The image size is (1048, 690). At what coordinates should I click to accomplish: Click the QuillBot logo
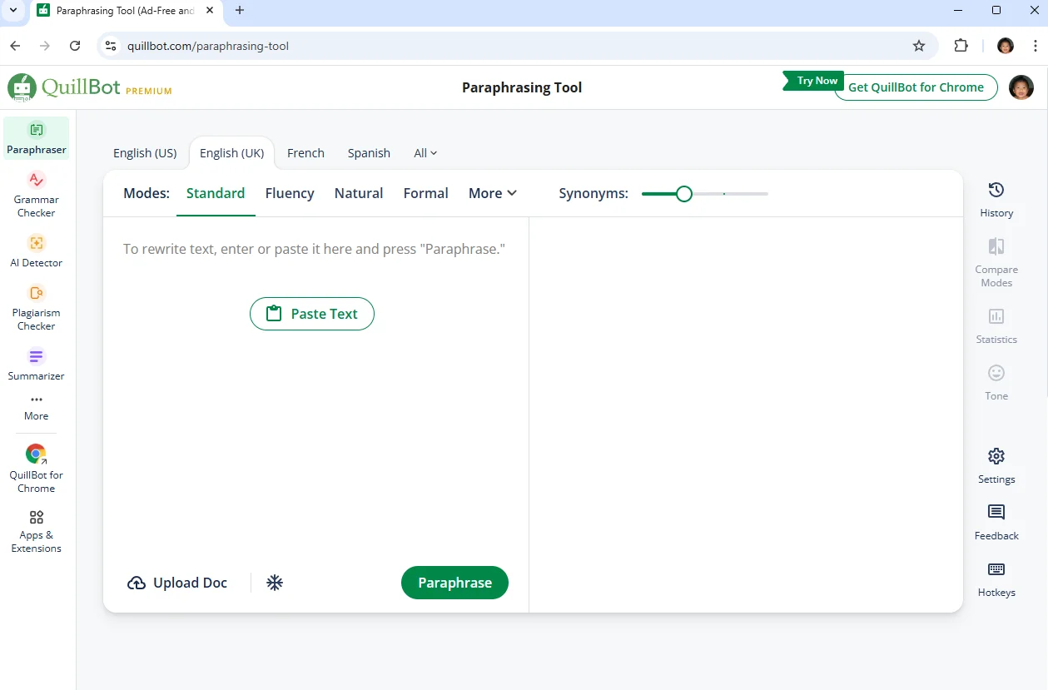[64, 87]
